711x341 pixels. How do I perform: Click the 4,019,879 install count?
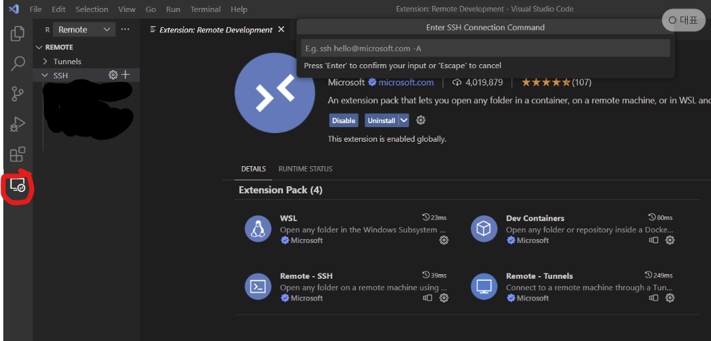[x=484, y=82]
